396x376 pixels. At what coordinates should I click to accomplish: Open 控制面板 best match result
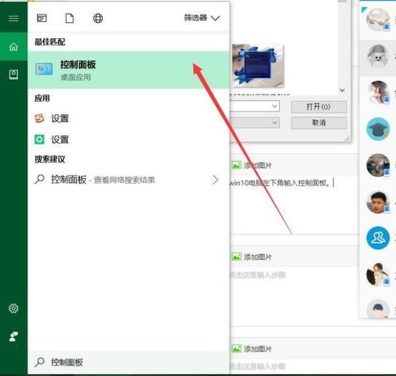[x=129, y=70]
